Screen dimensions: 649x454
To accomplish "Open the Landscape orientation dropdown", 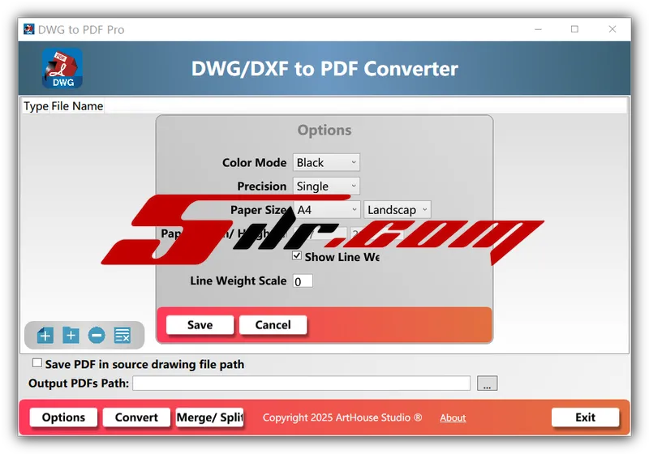I will click(x=398, y=210).
